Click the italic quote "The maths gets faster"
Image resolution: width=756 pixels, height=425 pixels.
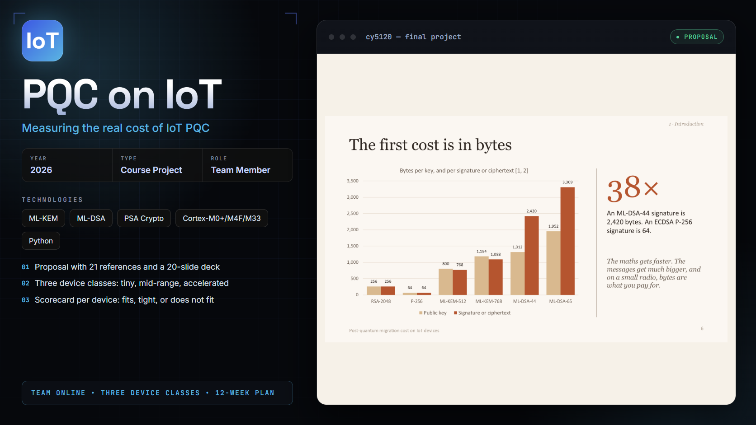click(x=654, y=273)
